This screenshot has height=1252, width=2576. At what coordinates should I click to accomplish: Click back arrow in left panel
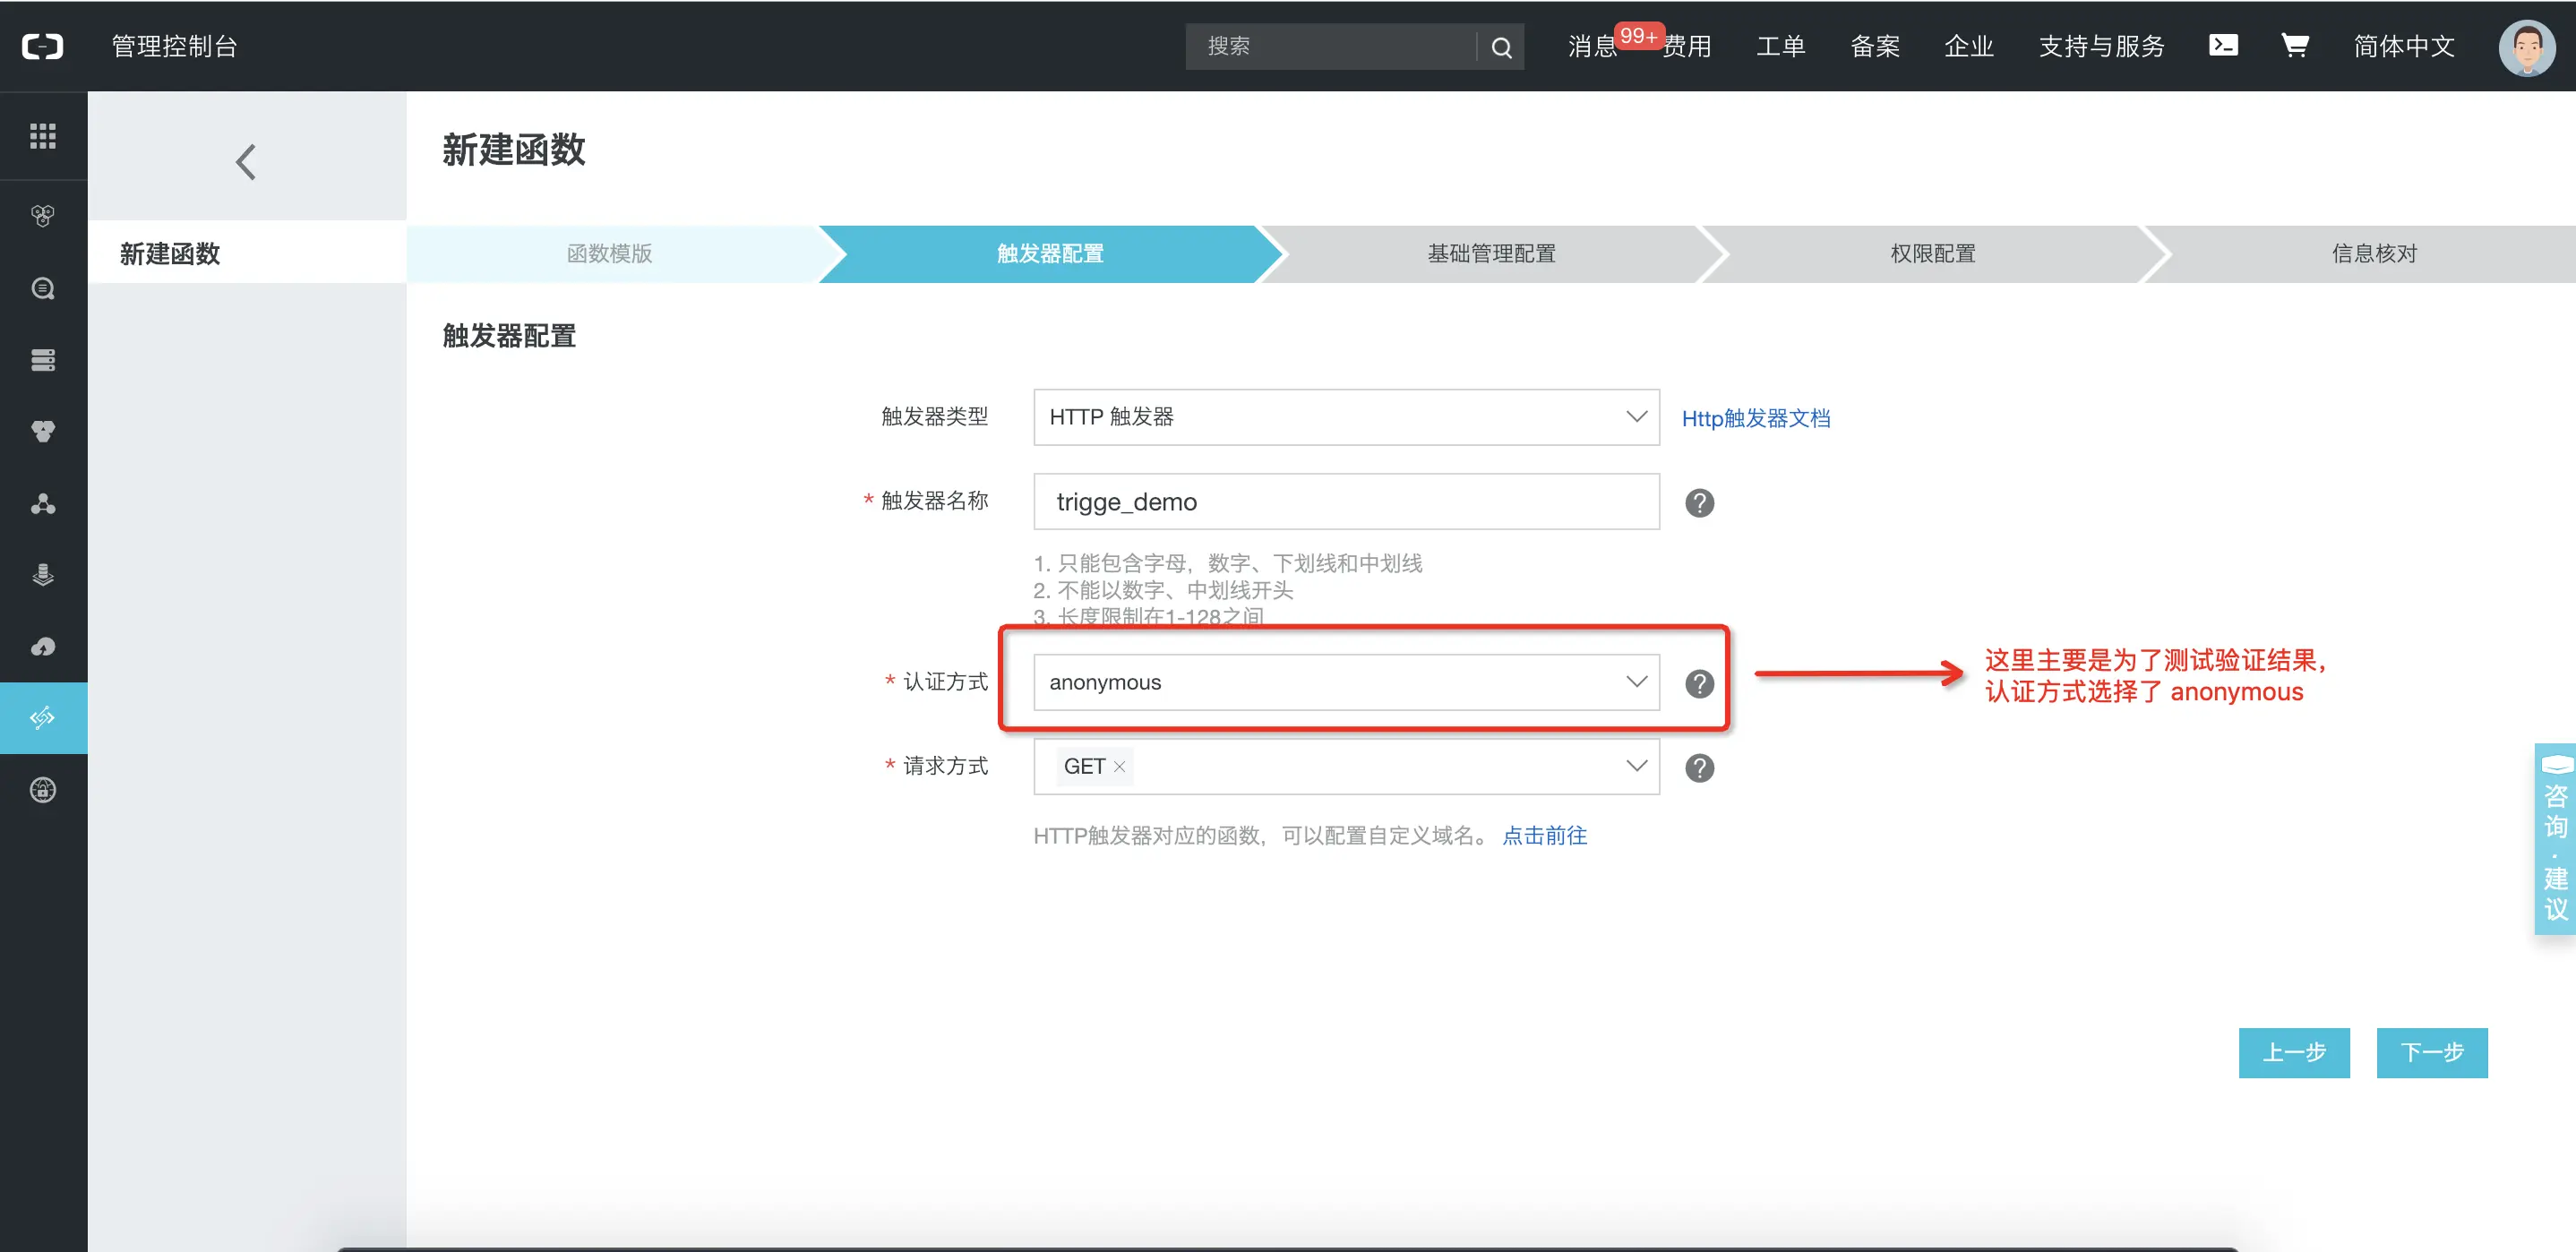[246, 161]
